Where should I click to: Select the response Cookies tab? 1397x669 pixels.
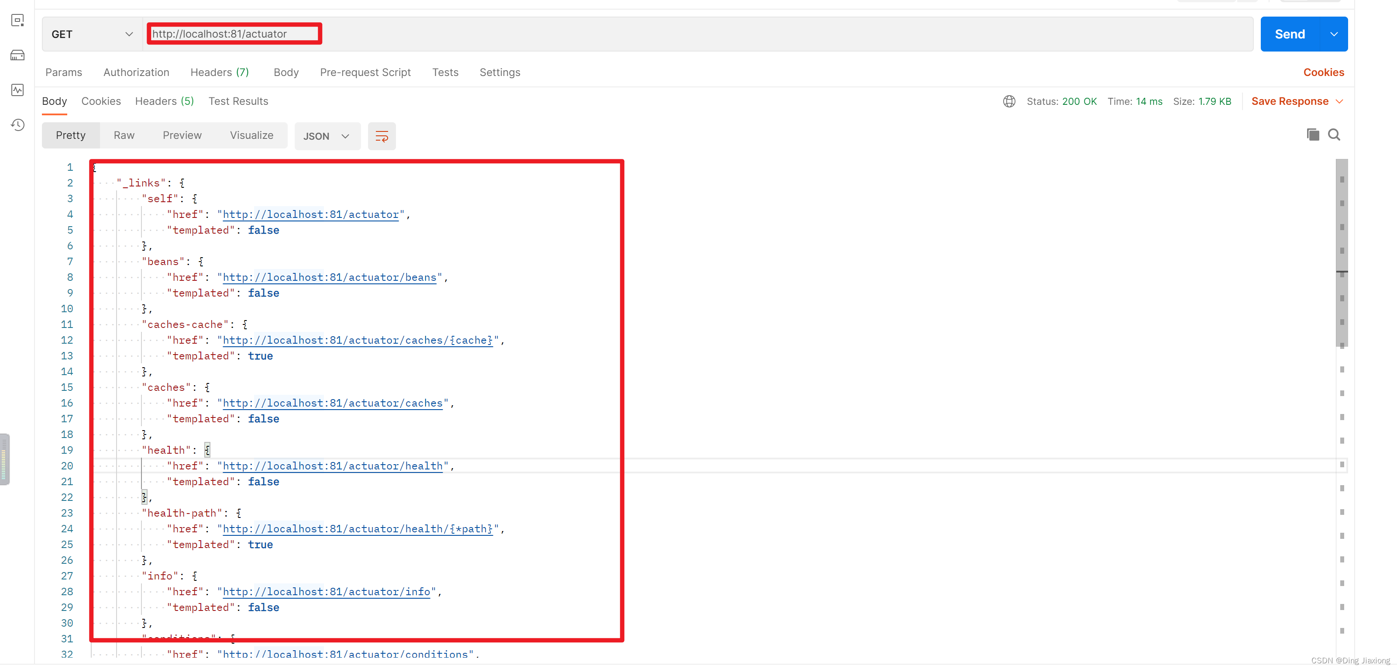tap(101, 101)
